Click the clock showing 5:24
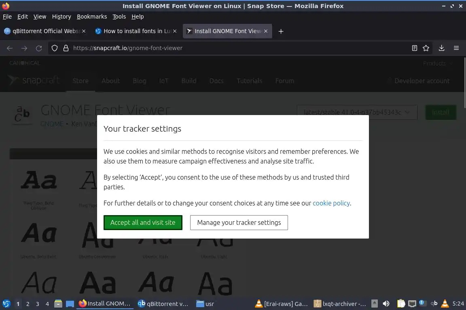 [x=458, y=304]
